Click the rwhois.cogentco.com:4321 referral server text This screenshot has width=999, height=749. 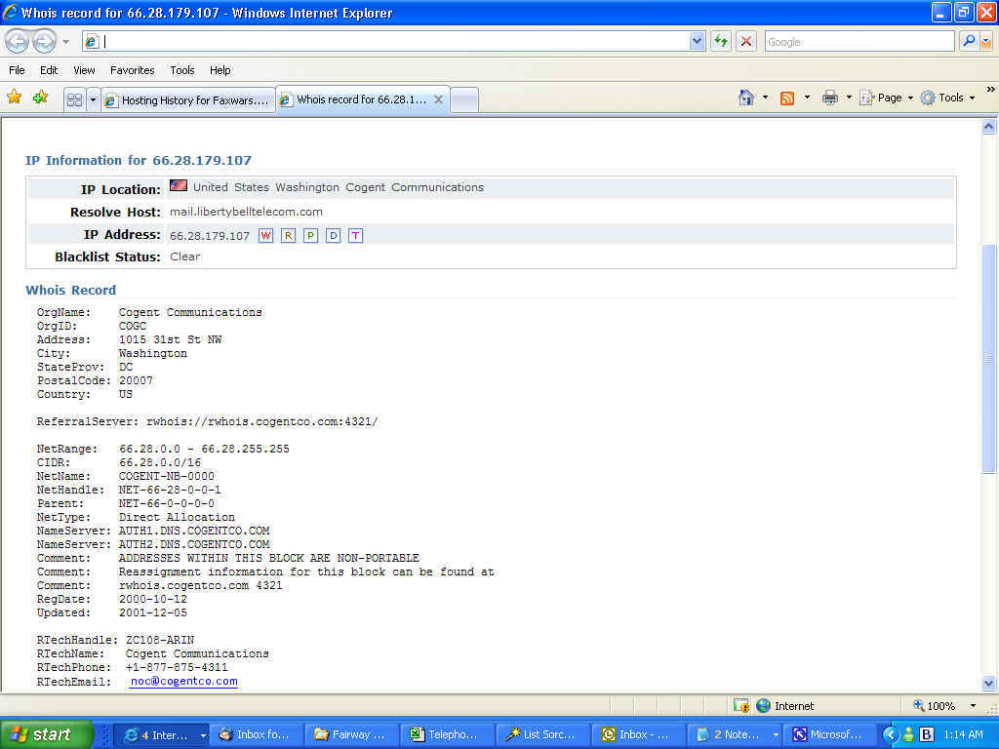click(262, 421)
